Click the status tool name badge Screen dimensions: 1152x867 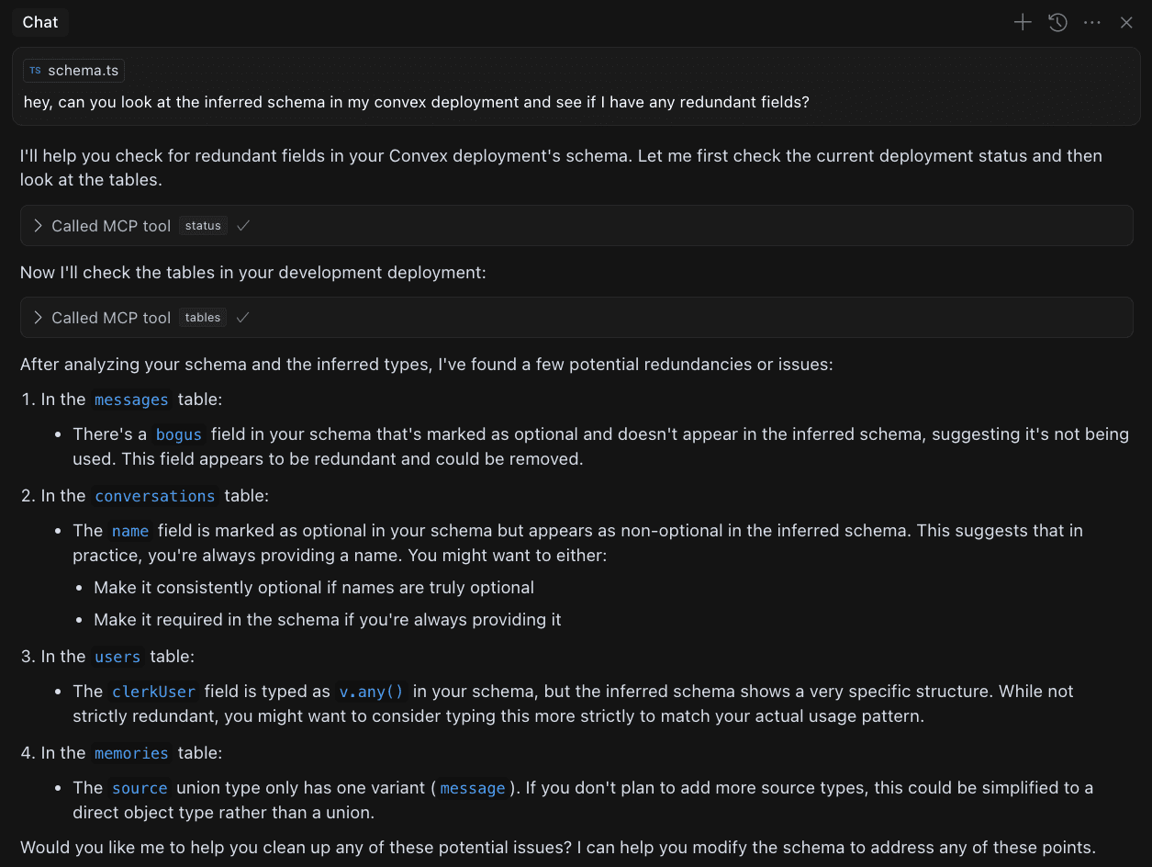click(x=203, y=226)
